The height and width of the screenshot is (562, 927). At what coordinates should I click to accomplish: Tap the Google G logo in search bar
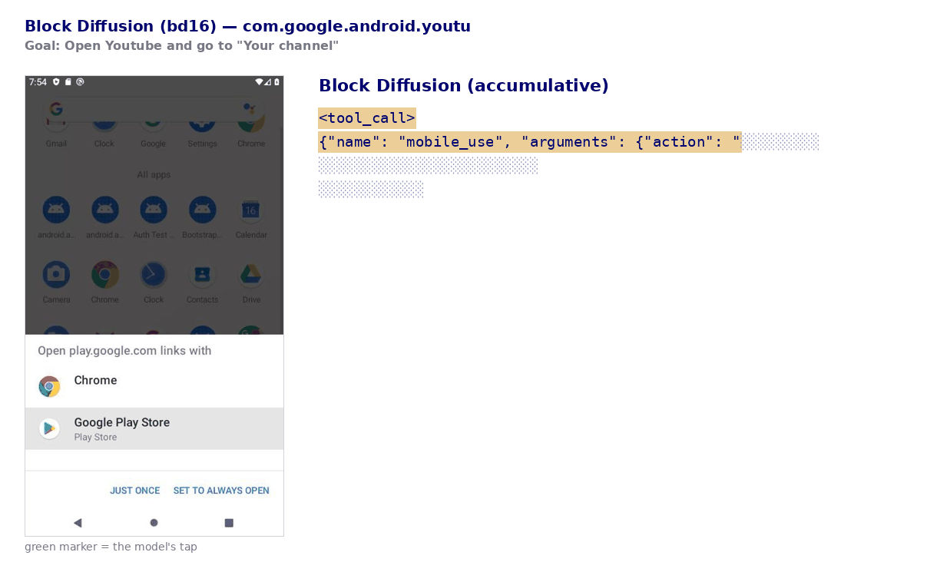(56, 109)
